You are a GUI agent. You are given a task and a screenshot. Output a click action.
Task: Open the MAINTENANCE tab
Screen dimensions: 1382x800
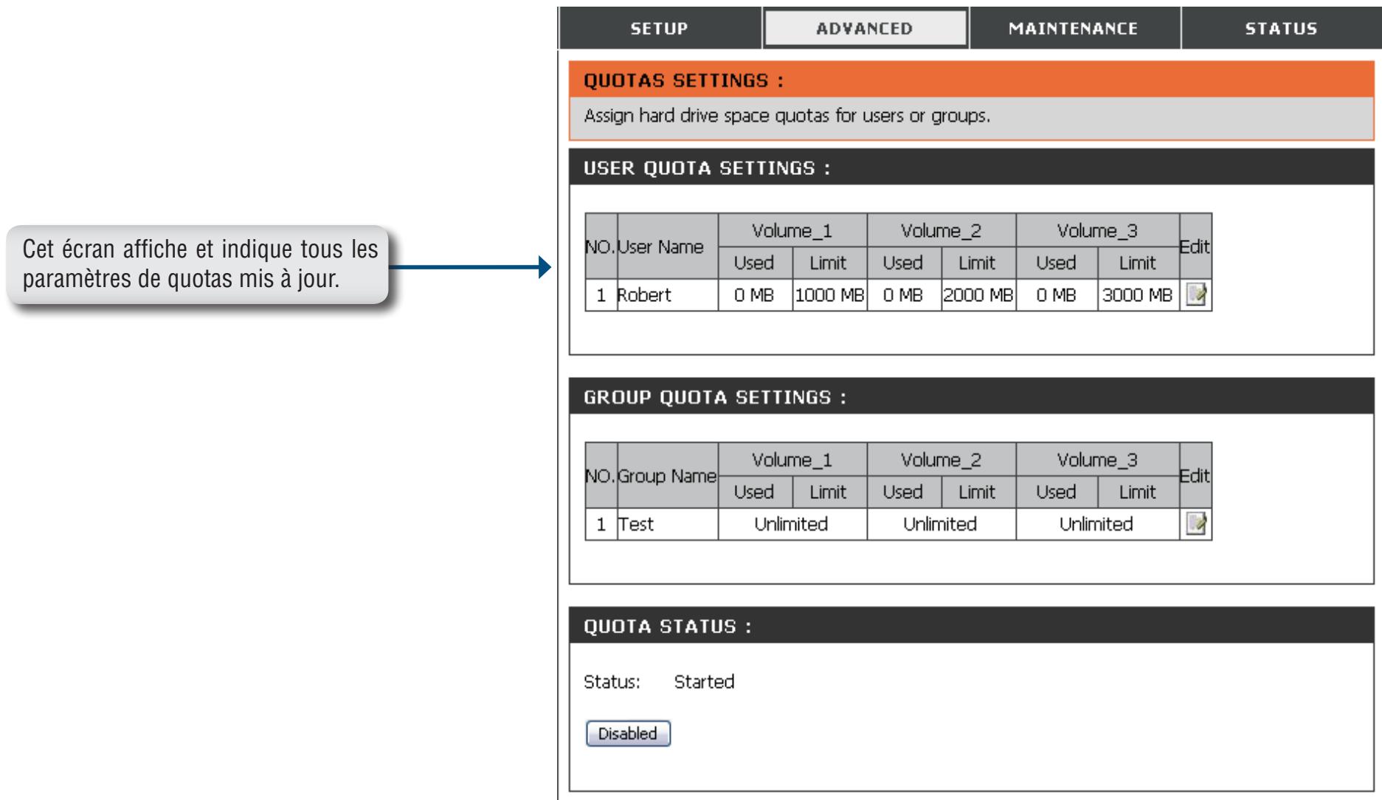[x=1074, y=29]
